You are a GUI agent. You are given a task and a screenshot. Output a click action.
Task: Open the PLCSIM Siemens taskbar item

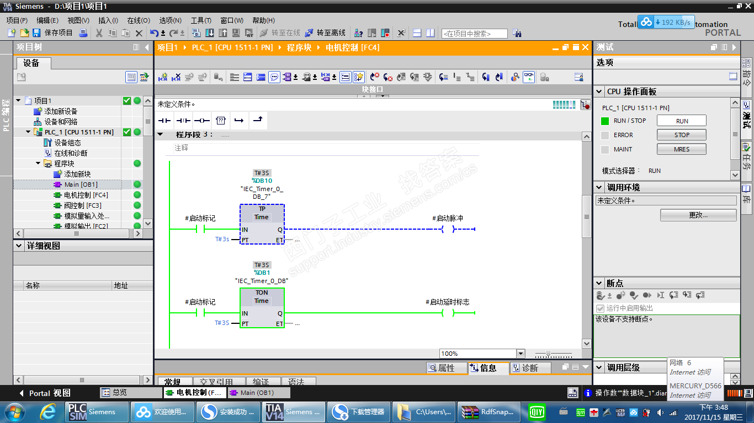pyautogui.click(x=97, y=411)
